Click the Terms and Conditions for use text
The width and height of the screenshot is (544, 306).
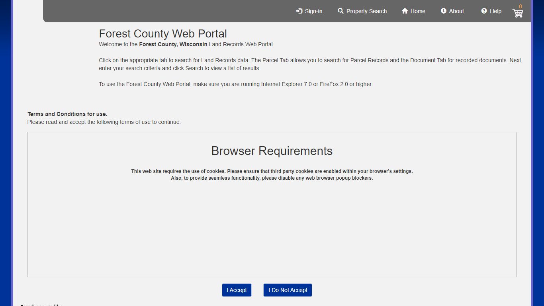coord(67,114)
